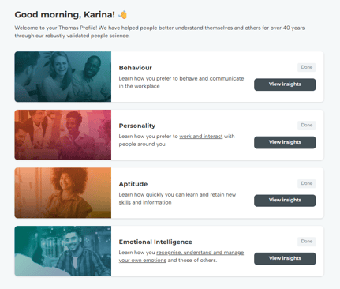Open View insights for Aptitude

[x=285, y=201]
